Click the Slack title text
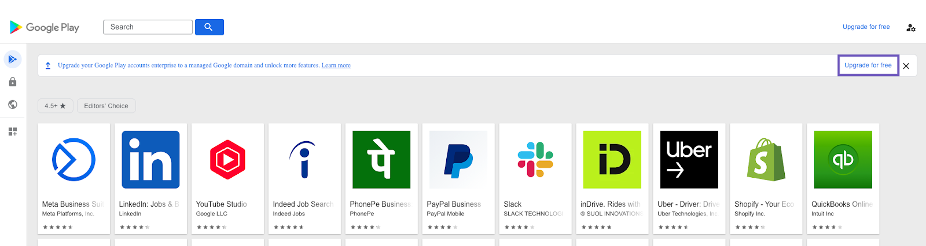The width and height of the screenshot is (926, 246). [513, 204]
